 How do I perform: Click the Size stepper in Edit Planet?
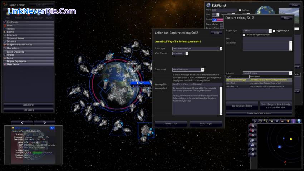218,15
